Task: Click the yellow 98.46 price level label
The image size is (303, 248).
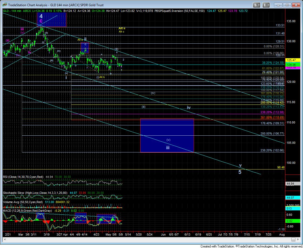Action: pyautogui.click(x=281, y=167)
